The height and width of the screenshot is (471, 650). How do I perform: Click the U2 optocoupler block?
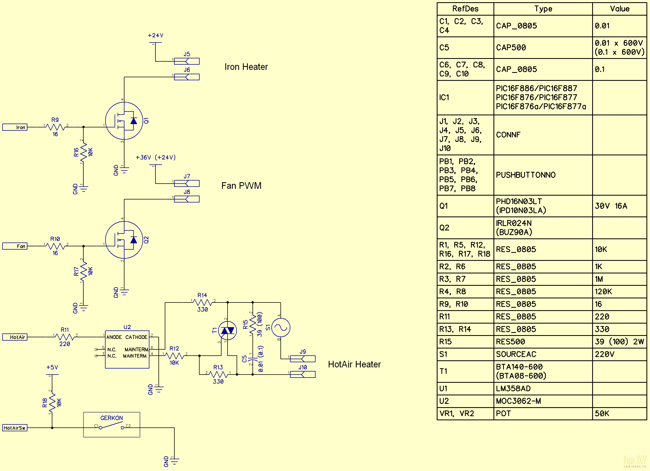[x=127, y=349]
